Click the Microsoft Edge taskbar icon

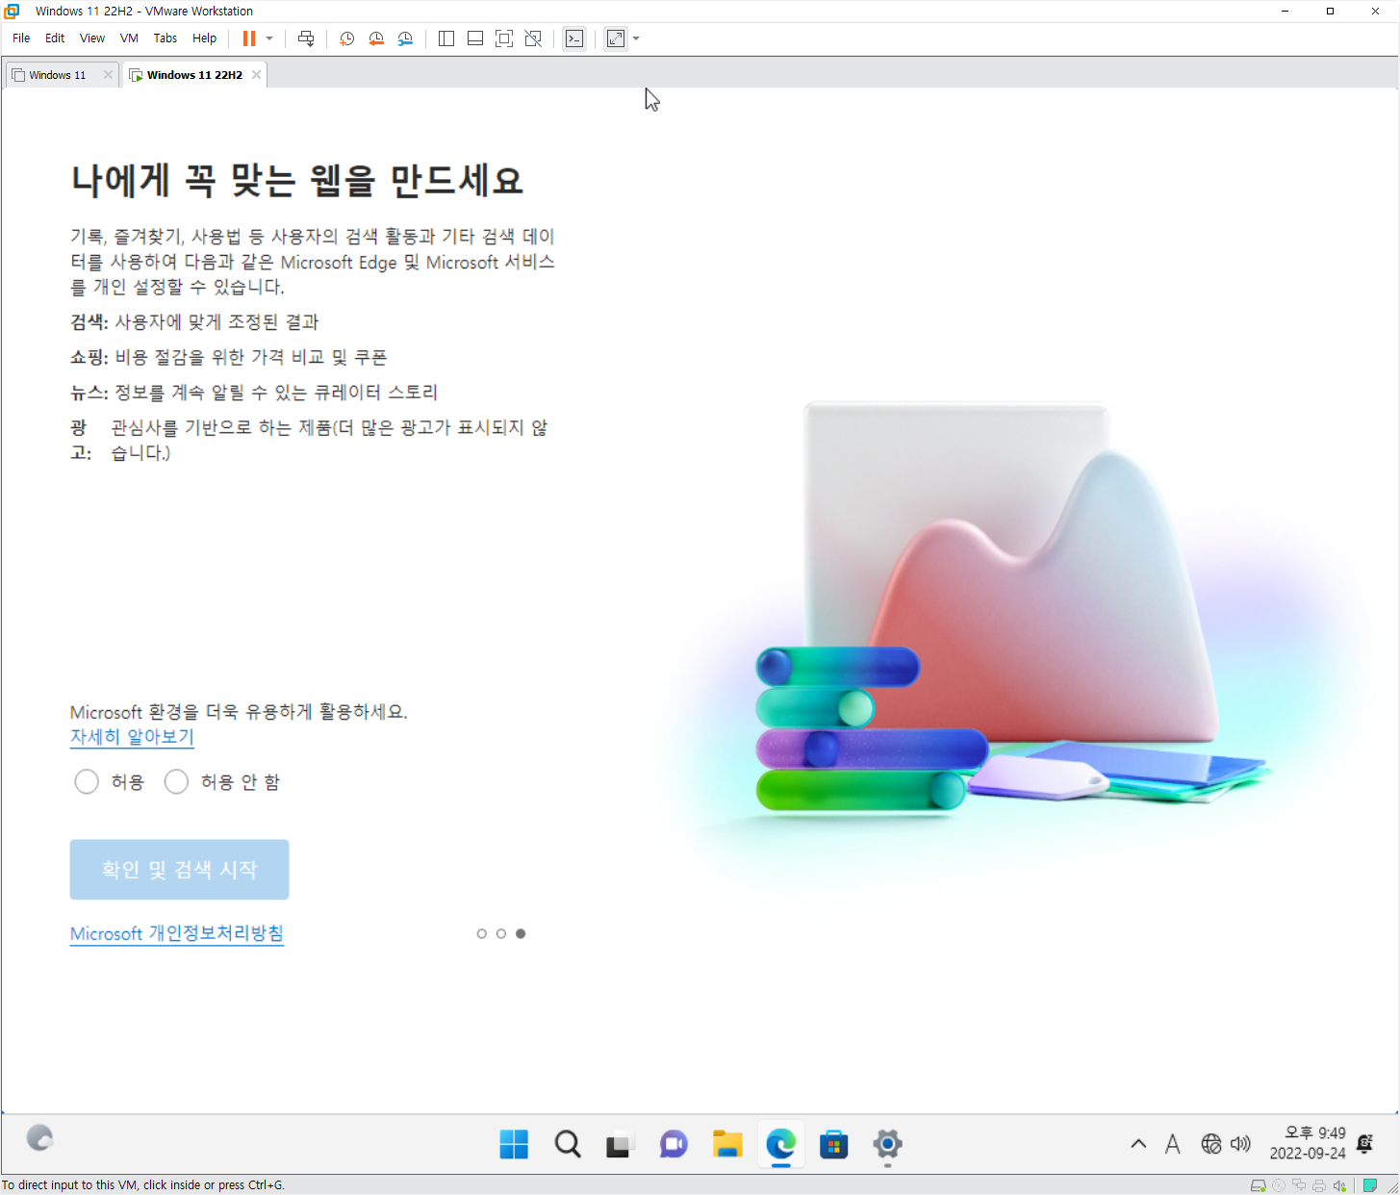point(780,1144)
